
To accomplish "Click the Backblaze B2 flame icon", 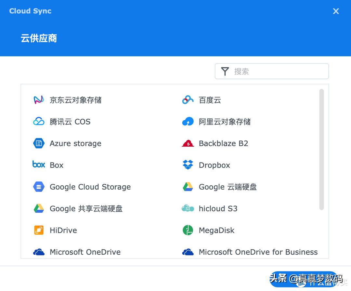I will [188, 143].
